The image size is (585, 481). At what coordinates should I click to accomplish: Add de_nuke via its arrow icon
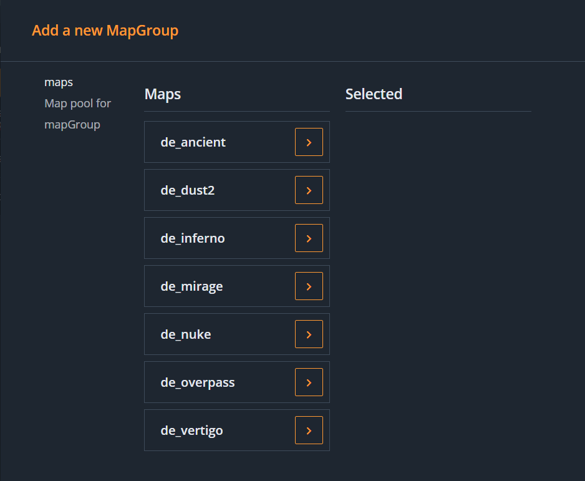pos(309,334)
